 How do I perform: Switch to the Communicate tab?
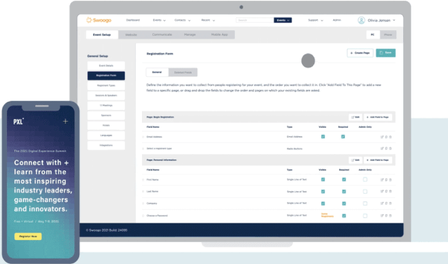[162, 34]
